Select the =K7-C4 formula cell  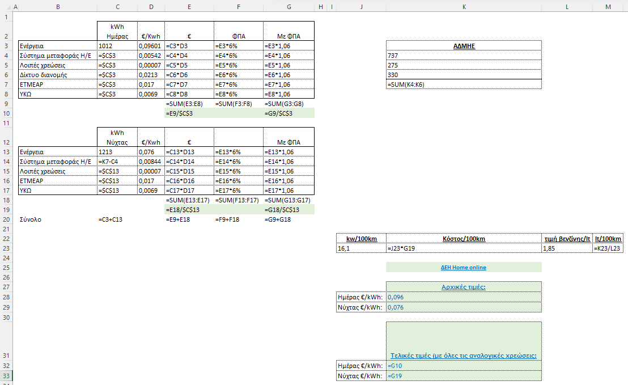coord(117,162)
